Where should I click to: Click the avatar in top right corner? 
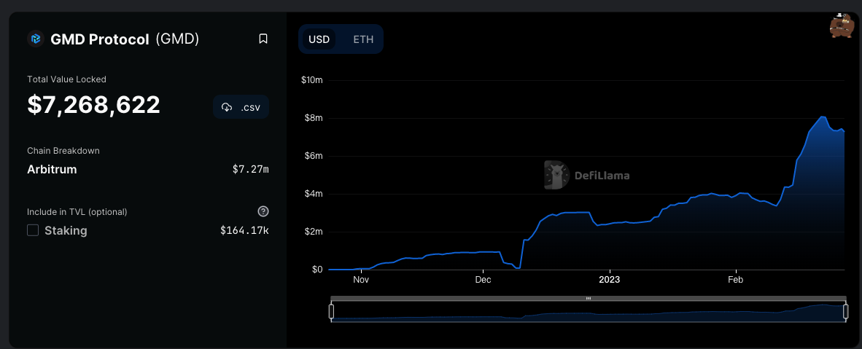pyautogui.click(x=842, y=25)
